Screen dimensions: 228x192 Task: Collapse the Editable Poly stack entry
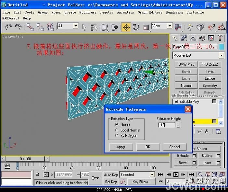pos(176,101)
